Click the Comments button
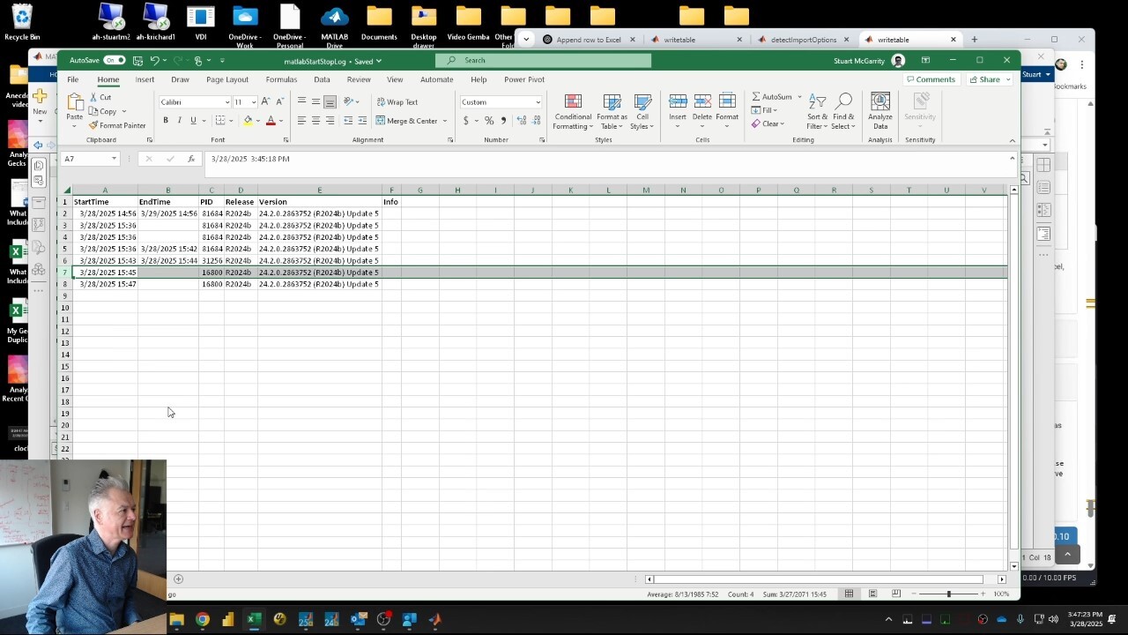Image resolution: width=1128 pixels, height=635 pixels. click(x=931, y=79)
